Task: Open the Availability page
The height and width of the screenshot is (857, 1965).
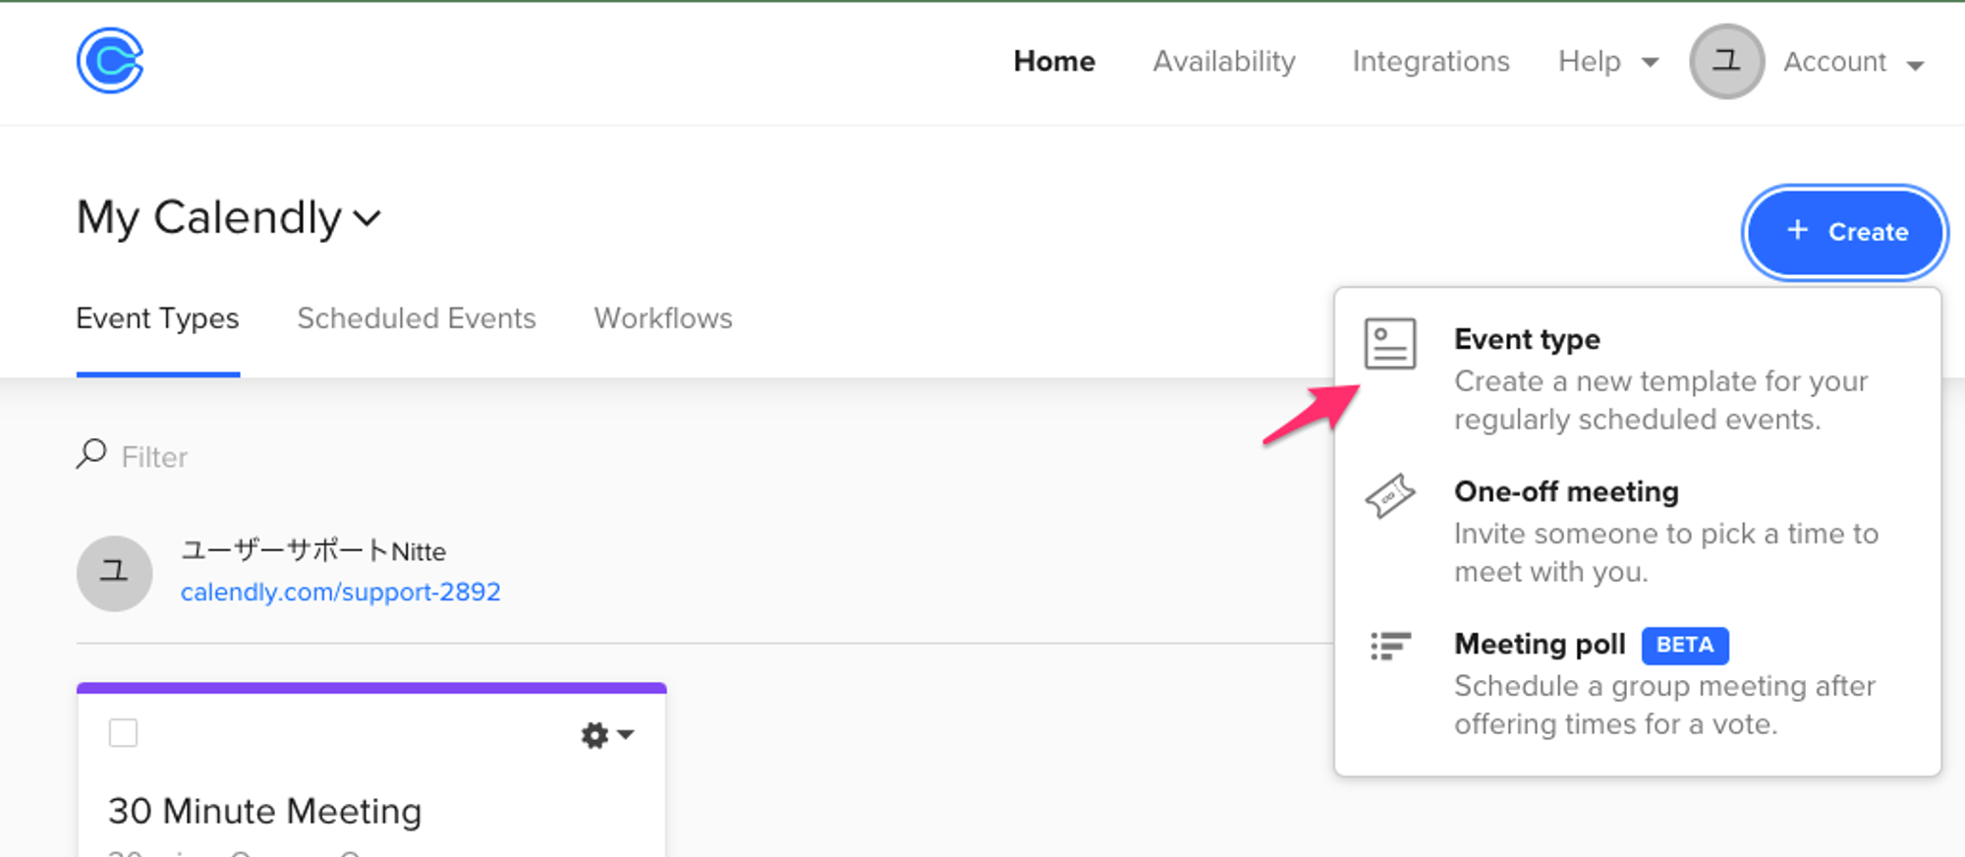Action: tap(1224, 61)
